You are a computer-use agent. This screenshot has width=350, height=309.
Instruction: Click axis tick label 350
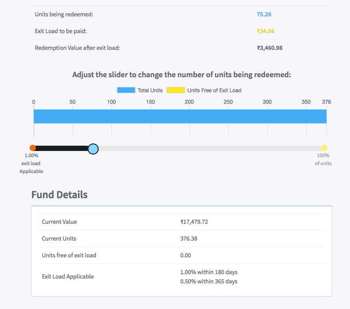point(306,102)
